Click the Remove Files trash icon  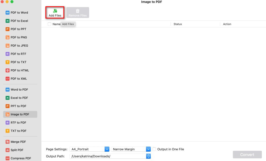pos(77,11)
